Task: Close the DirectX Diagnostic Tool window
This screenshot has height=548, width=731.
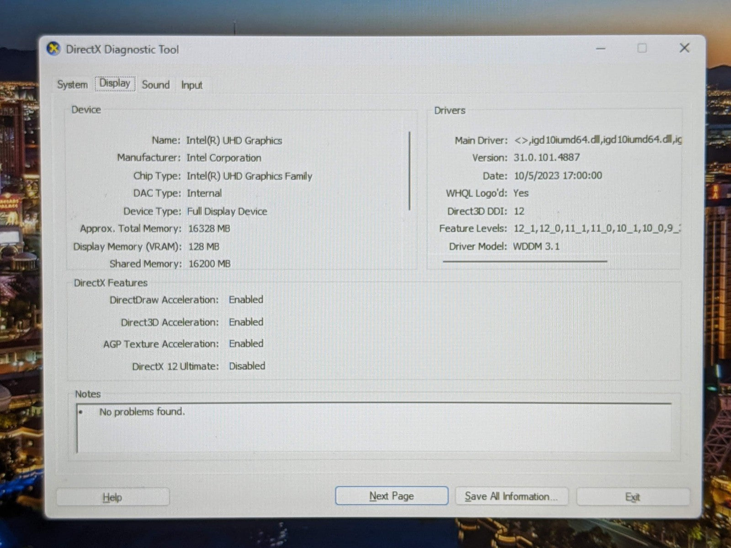Action: (684, 48)
